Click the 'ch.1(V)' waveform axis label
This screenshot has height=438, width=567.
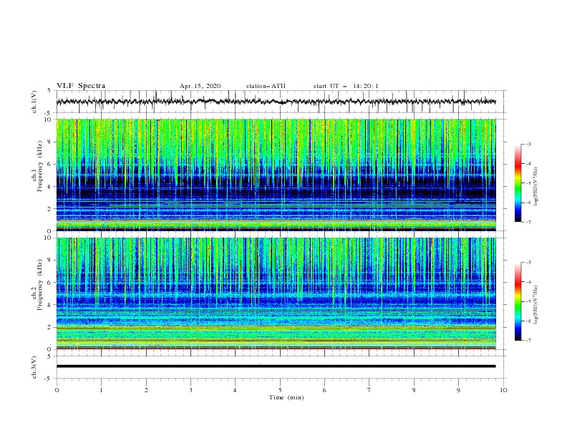34,102
